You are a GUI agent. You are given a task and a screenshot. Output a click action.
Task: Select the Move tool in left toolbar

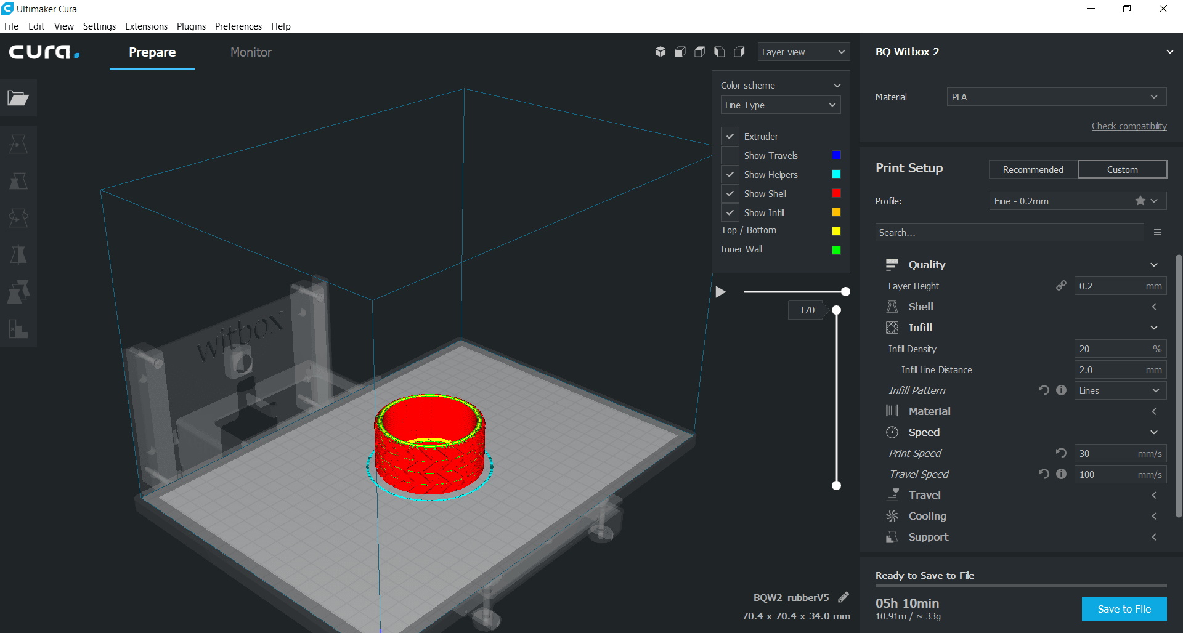18,144
